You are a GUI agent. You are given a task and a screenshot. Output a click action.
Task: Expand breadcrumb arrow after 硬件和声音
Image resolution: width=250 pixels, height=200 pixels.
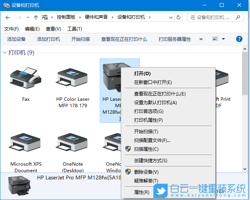(112, 17)
